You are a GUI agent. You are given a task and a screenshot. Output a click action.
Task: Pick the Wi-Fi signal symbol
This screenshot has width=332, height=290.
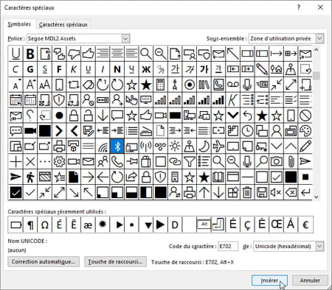tap(103, 146)
